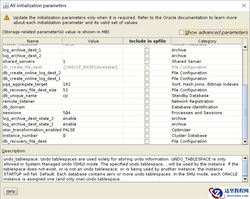
Task: Enable Show advanced parameters checkbox
Action: (x=181, y=32)
